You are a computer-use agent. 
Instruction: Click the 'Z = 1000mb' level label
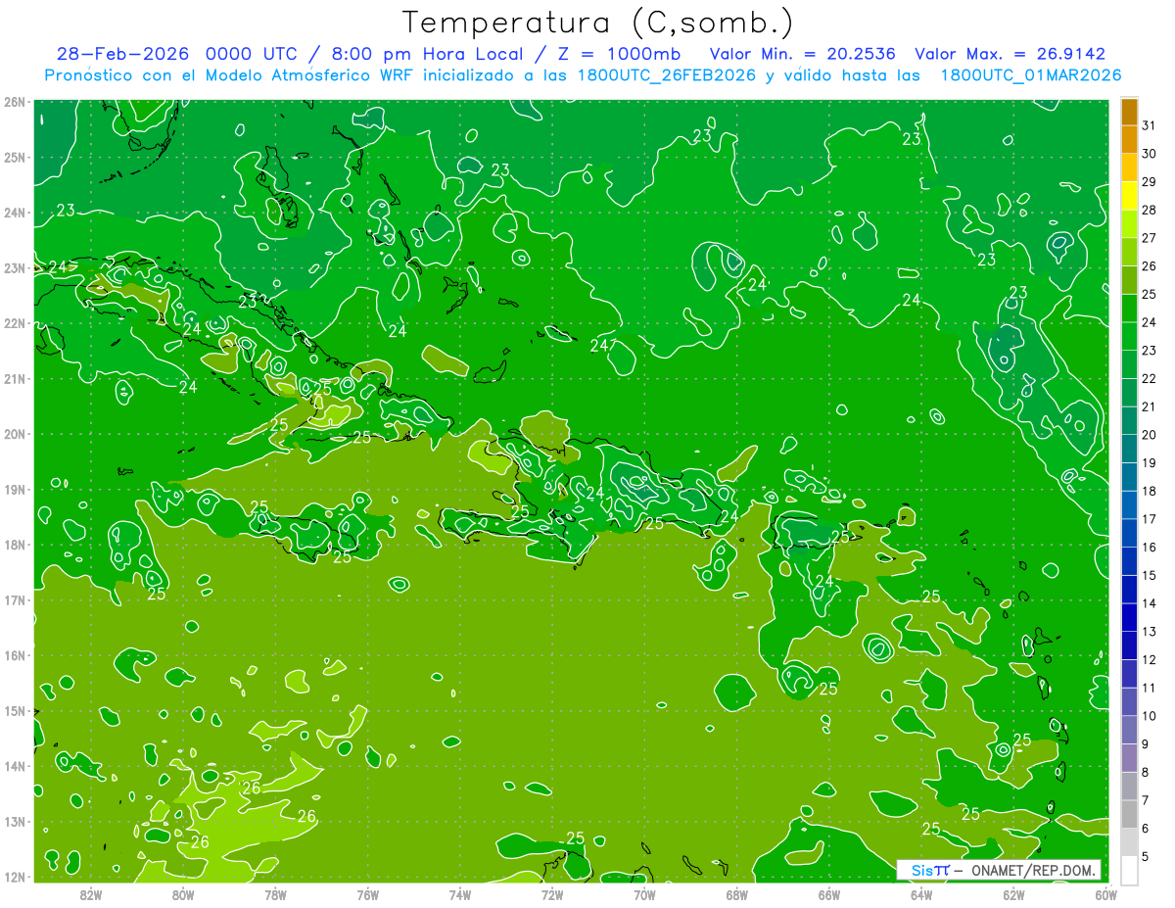click(x=620, y=55)
